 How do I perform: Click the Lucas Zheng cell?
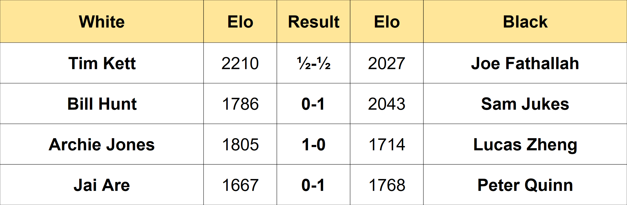tap(525, 144)
